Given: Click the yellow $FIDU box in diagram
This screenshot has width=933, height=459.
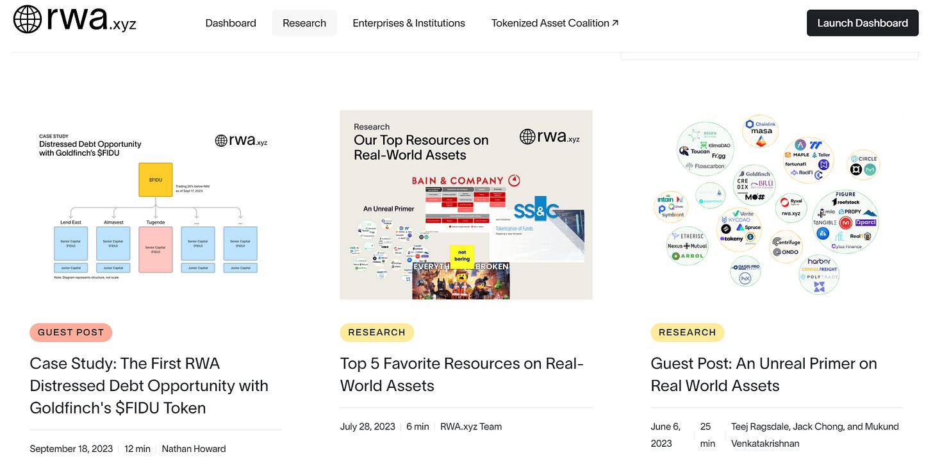Looking at the screenshot, I should (x=156, y=179).
